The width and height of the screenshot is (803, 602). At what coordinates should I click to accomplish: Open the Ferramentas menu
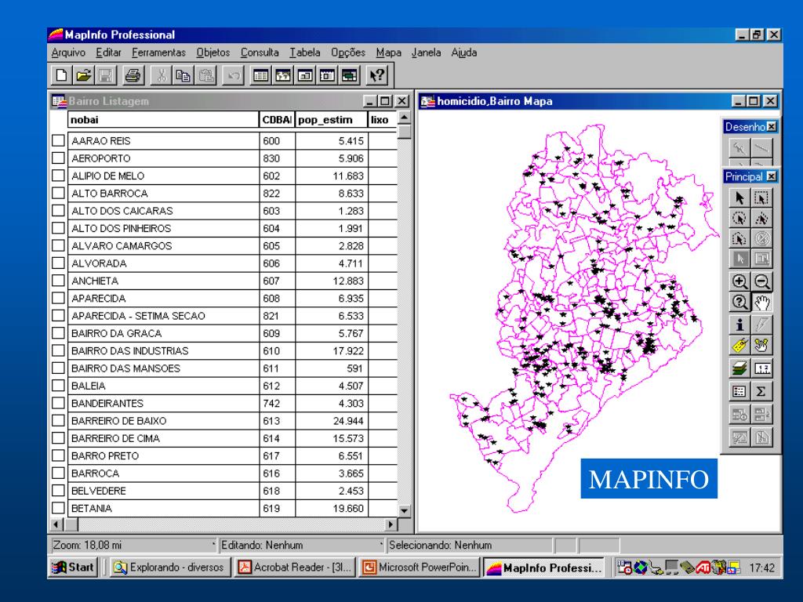point(158,53)
